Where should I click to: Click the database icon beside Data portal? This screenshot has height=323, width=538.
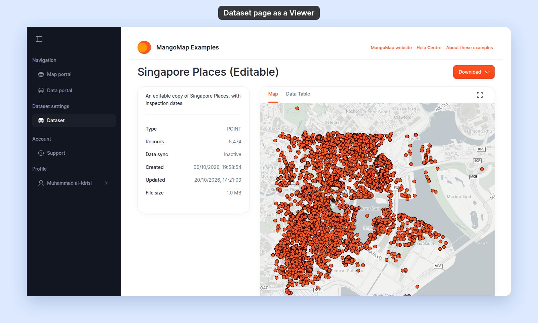[41, 91]
